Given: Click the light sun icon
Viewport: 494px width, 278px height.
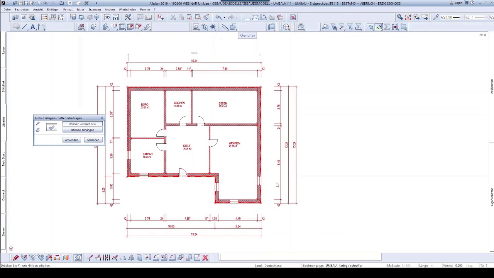Looking at the screenshot, I should pos(213,27).
